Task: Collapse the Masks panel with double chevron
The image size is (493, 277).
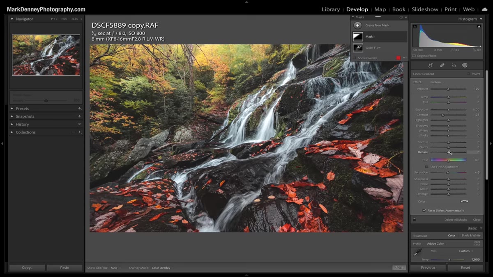Action: click(406, 18)
